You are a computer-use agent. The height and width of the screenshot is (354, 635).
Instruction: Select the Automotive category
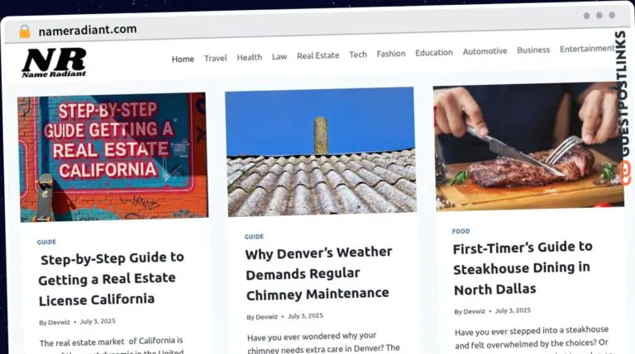pos(485,51)
